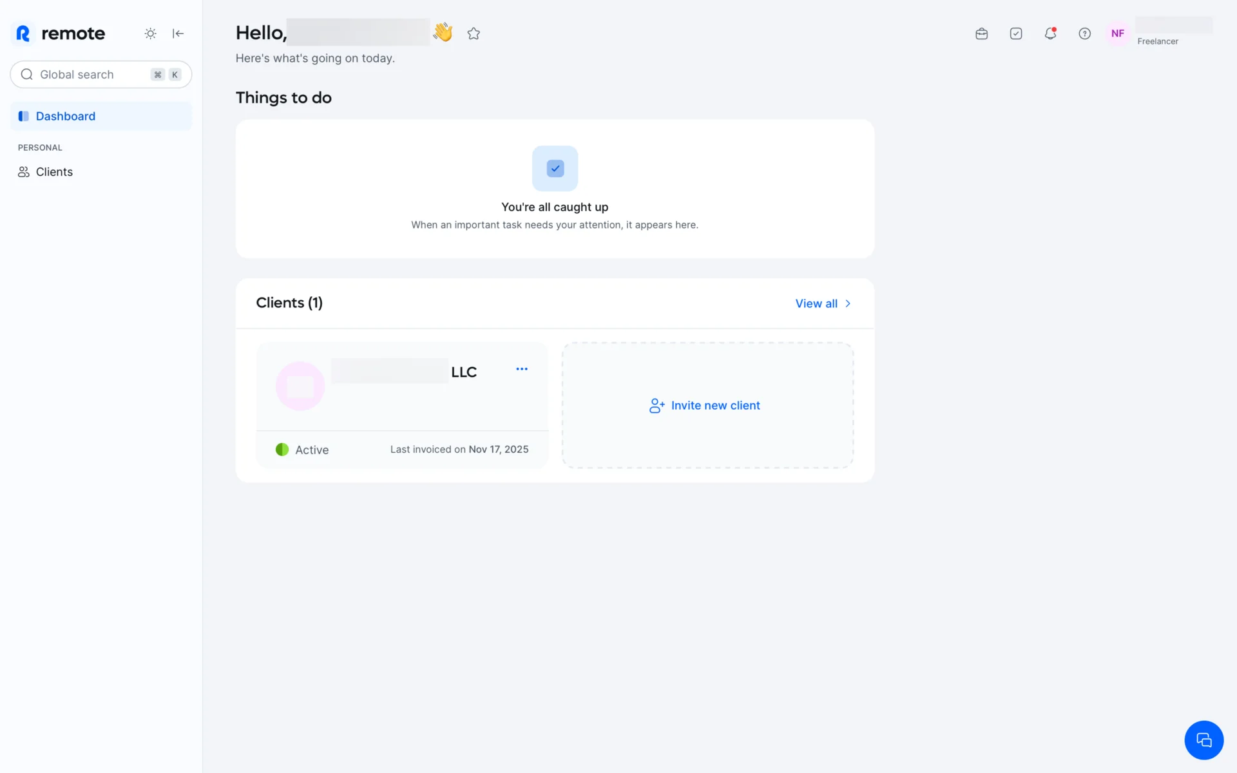Screen dimensions: 1237x773
Task: Open the LLC client avatar thumbnail
Action: point(300,386)
